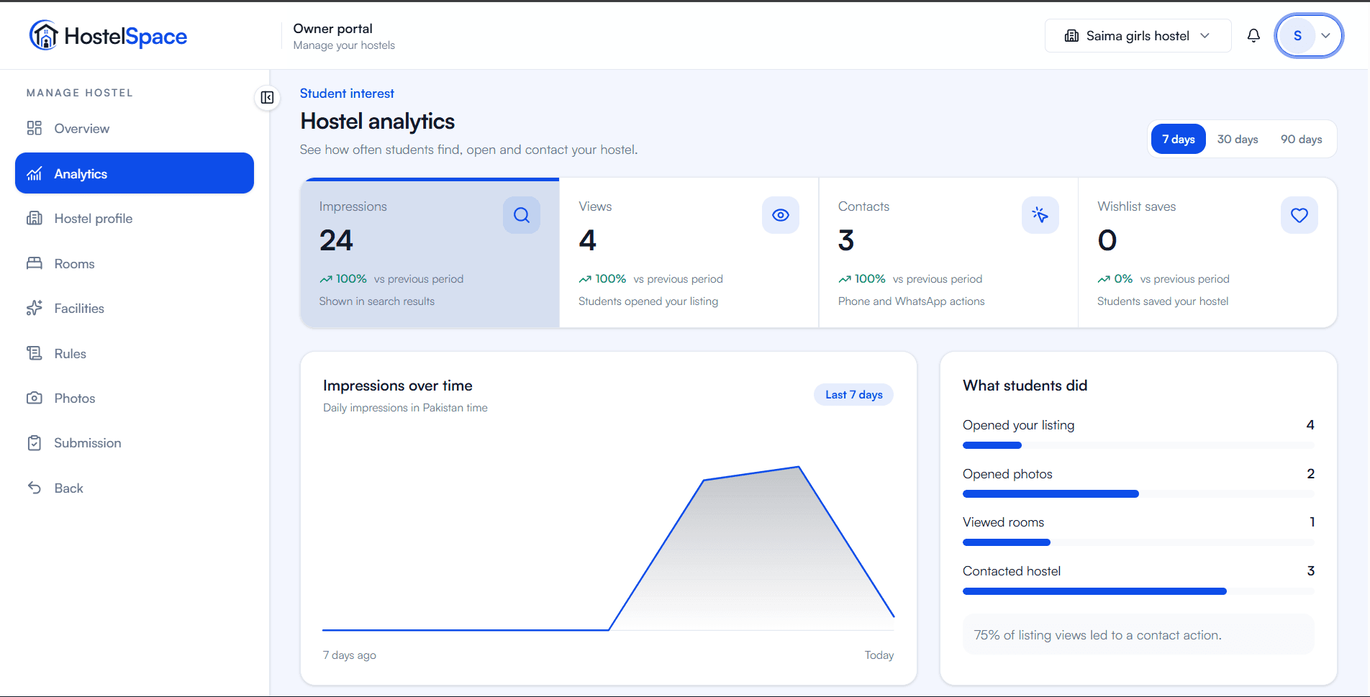Click the Photos camera icon

(35, 398)
